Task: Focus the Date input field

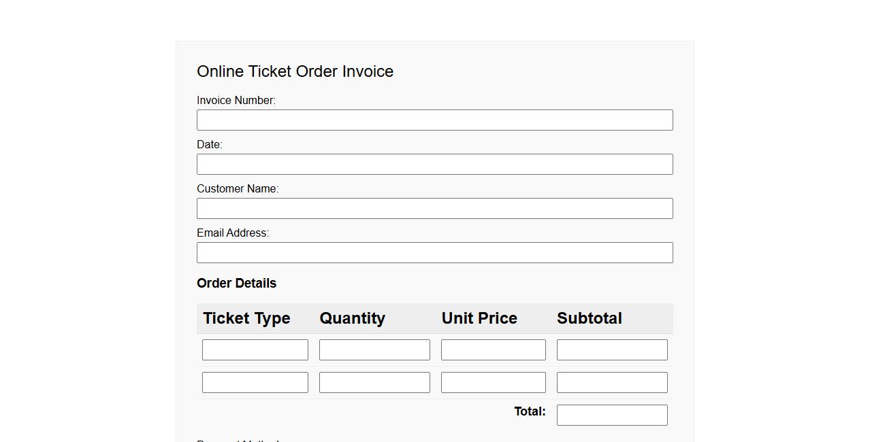Action: coord(434,165)
